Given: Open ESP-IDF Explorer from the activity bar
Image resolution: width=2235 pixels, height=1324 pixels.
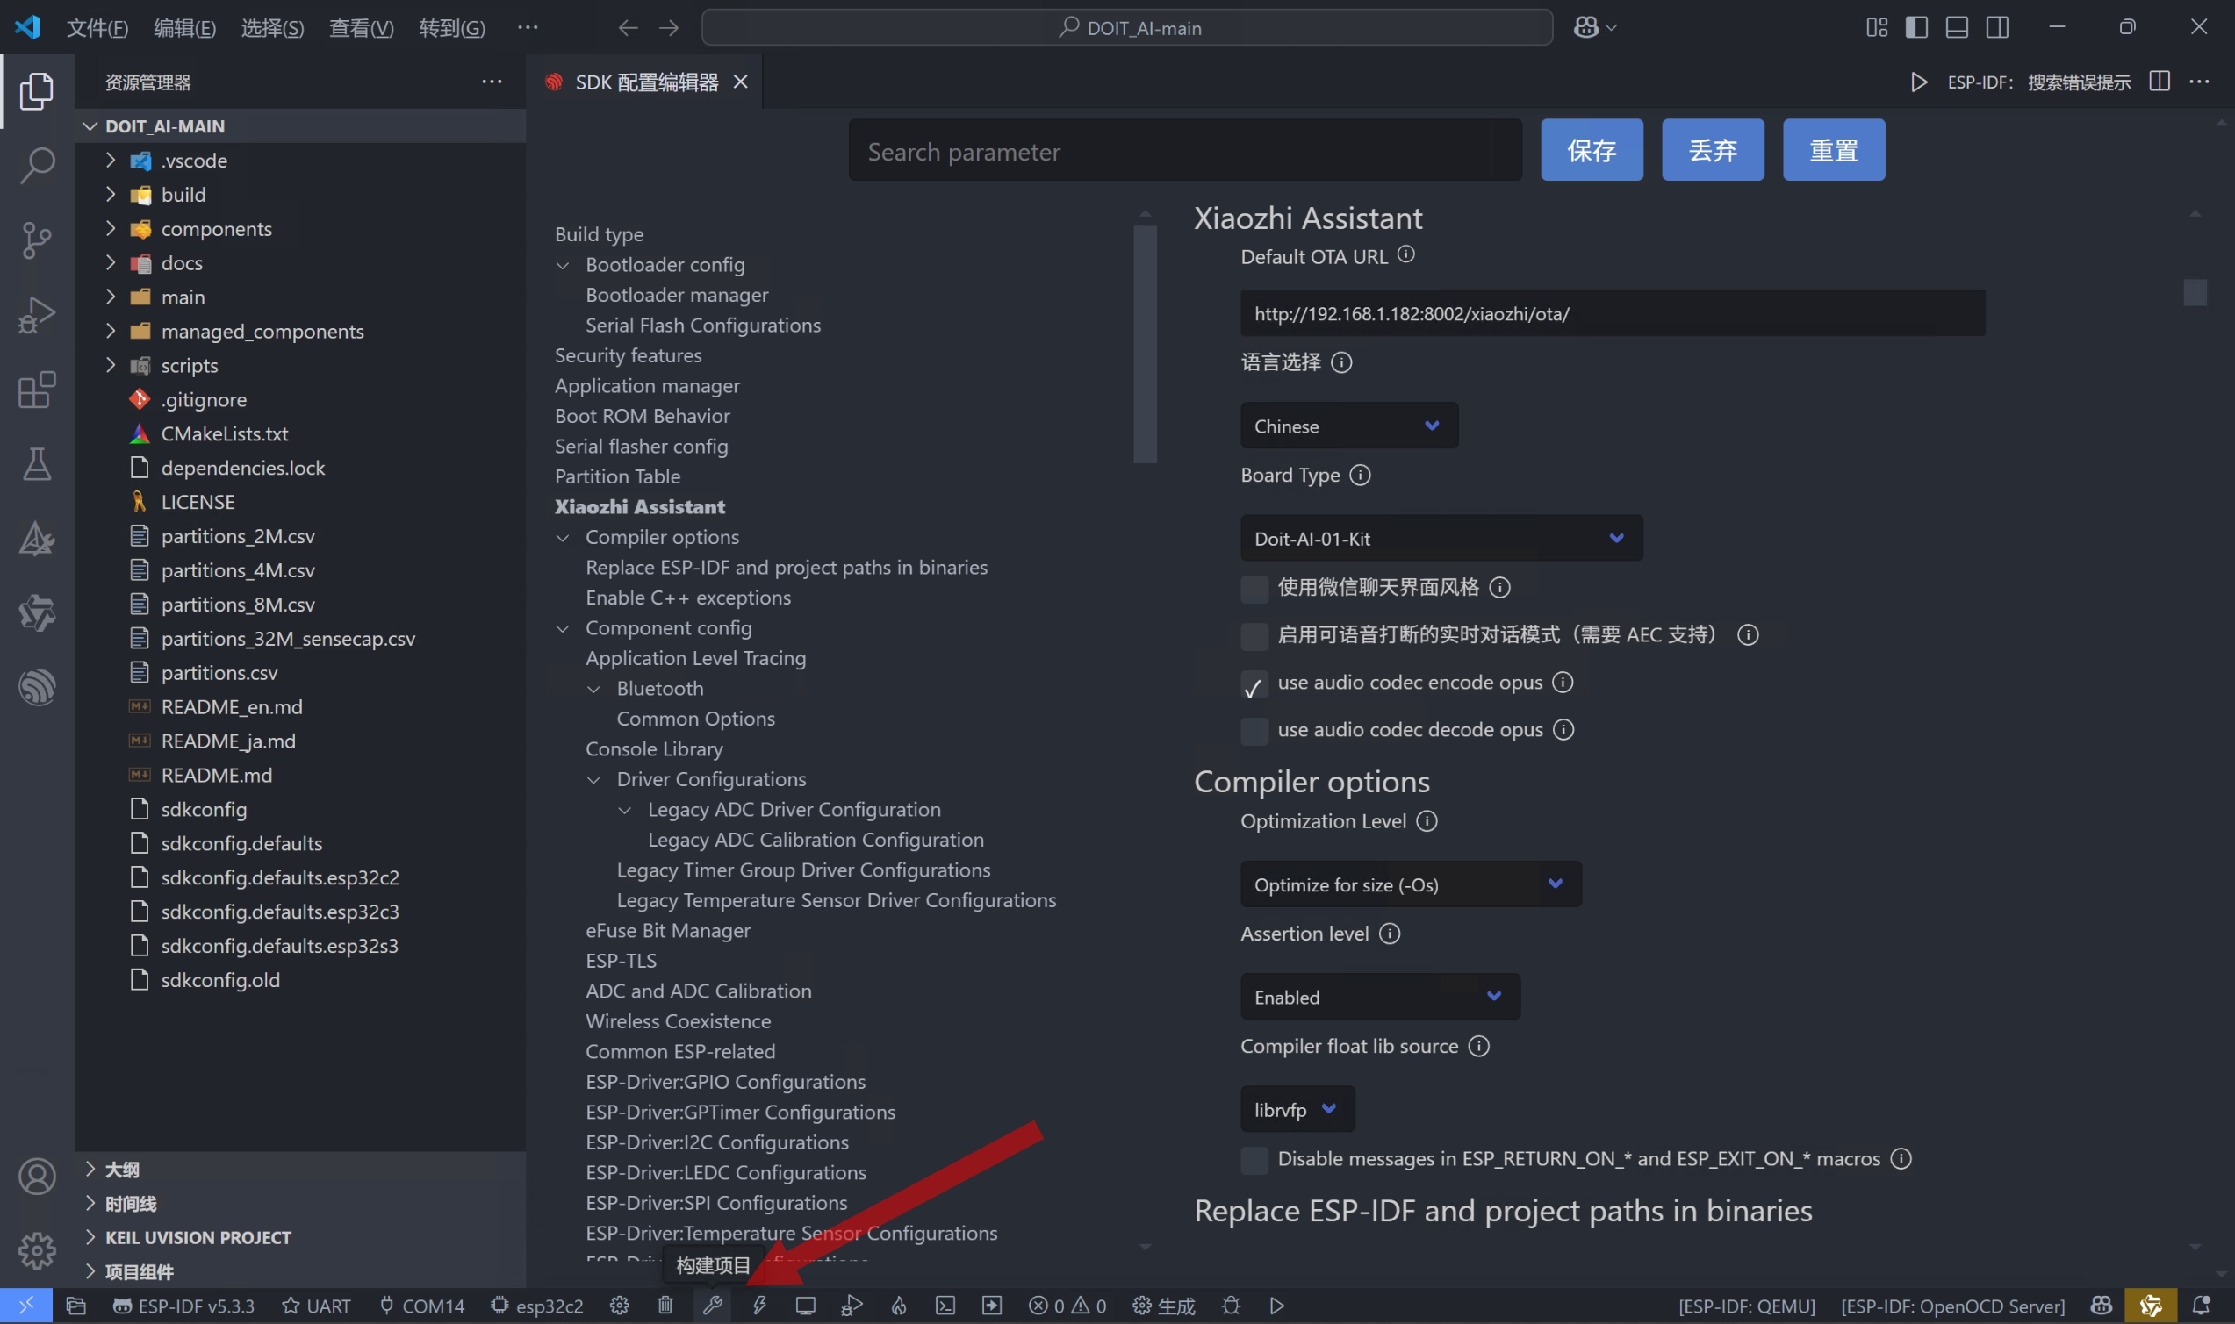Looking at the screenshot, I should (37, 688).
